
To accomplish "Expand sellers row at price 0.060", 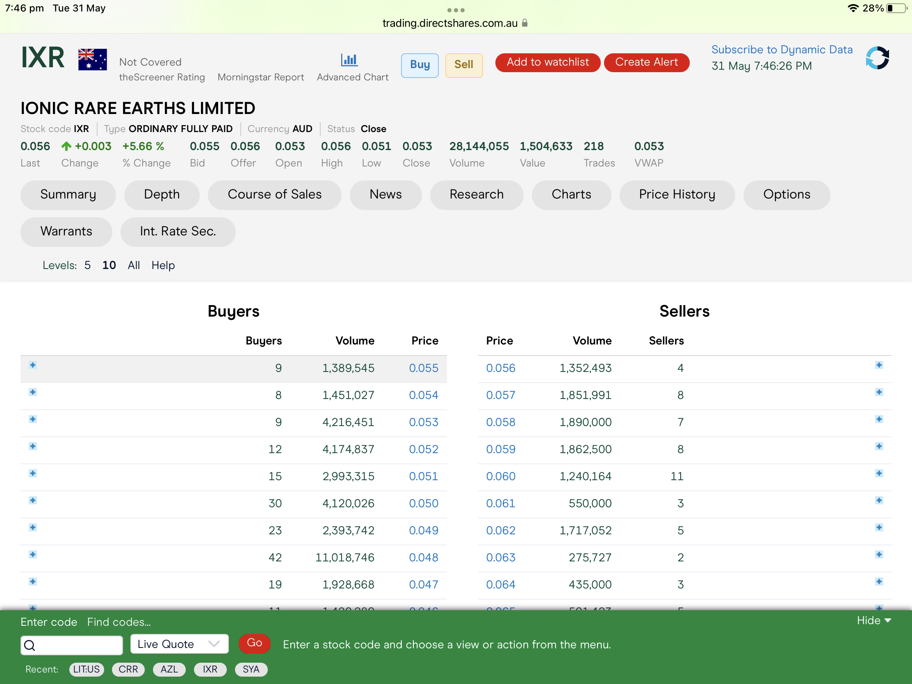I will click(879, 473).
